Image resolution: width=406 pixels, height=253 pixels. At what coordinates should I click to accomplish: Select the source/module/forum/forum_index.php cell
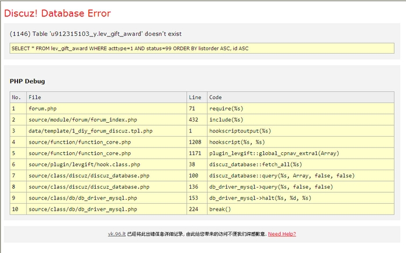tap(106, 120)
